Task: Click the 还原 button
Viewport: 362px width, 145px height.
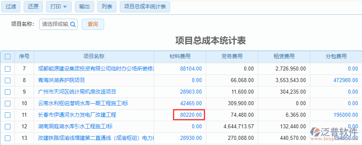Action: (x=33, y=7)
